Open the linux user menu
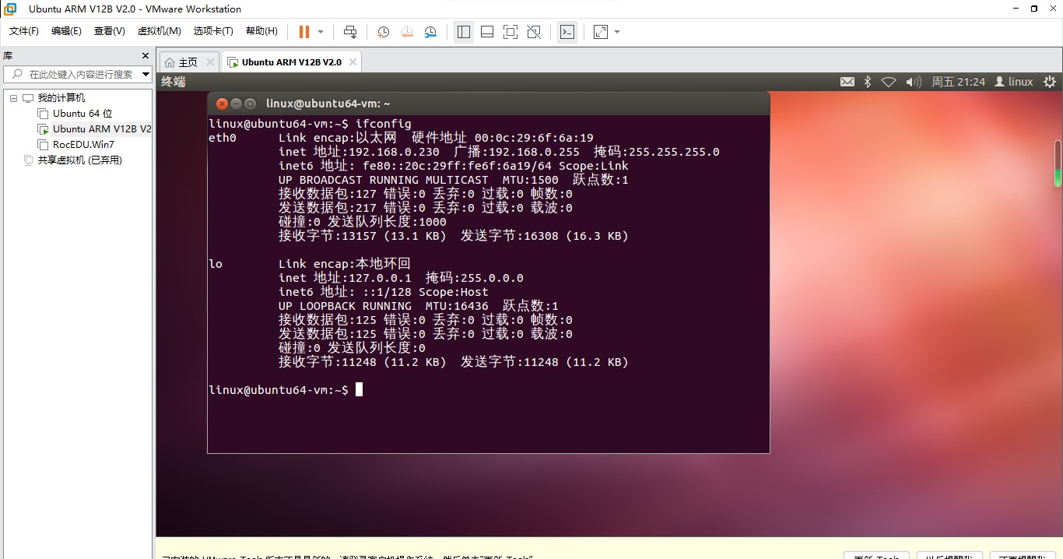1063x559 pixels. coord(1014,82)
